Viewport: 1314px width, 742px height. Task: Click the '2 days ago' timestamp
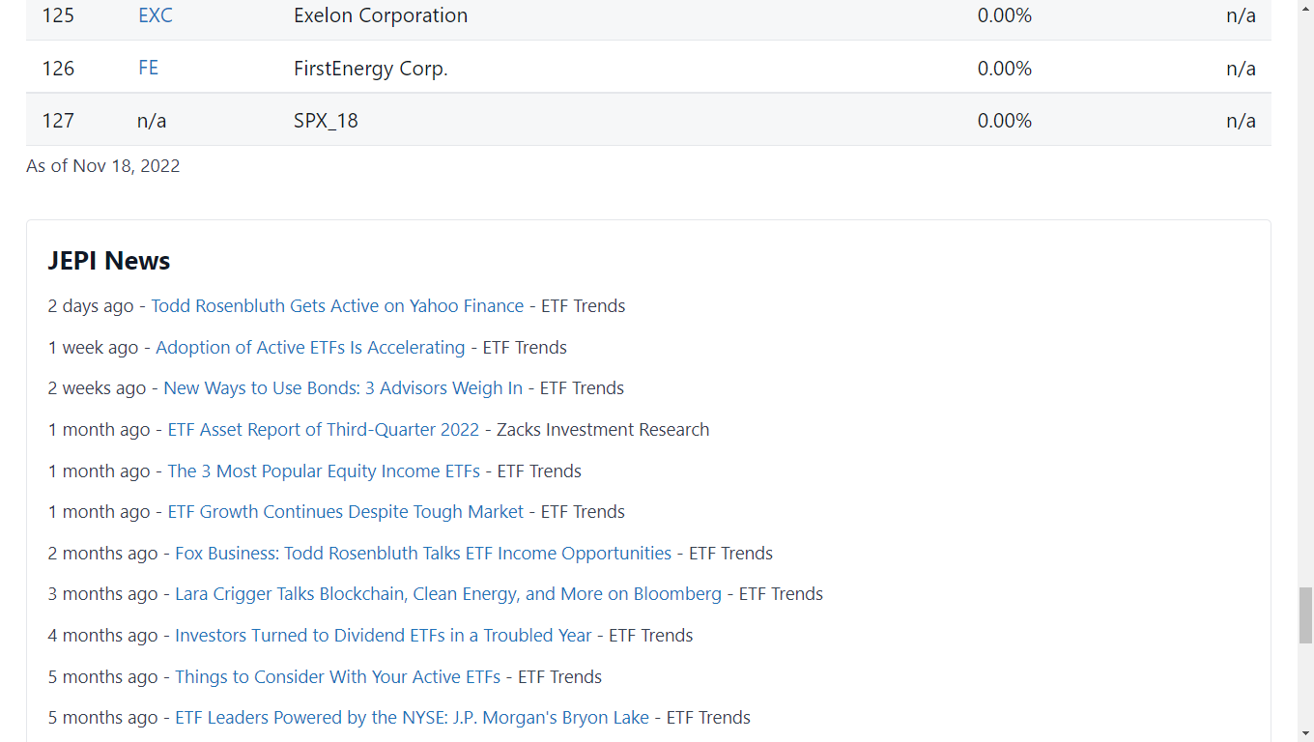tap(91, 306)
